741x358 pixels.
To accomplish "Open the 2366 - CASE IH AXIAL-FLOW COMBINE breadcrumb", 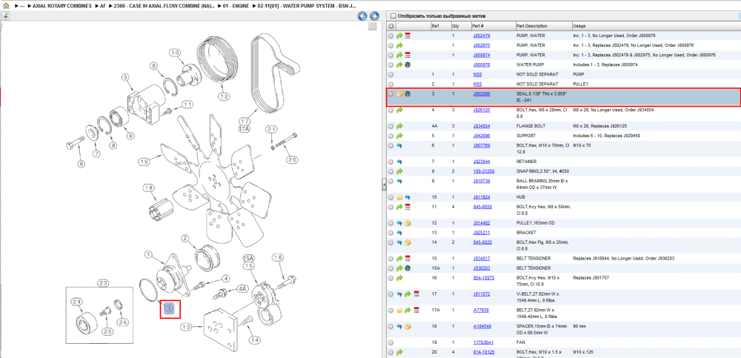I will click(165, 6).
